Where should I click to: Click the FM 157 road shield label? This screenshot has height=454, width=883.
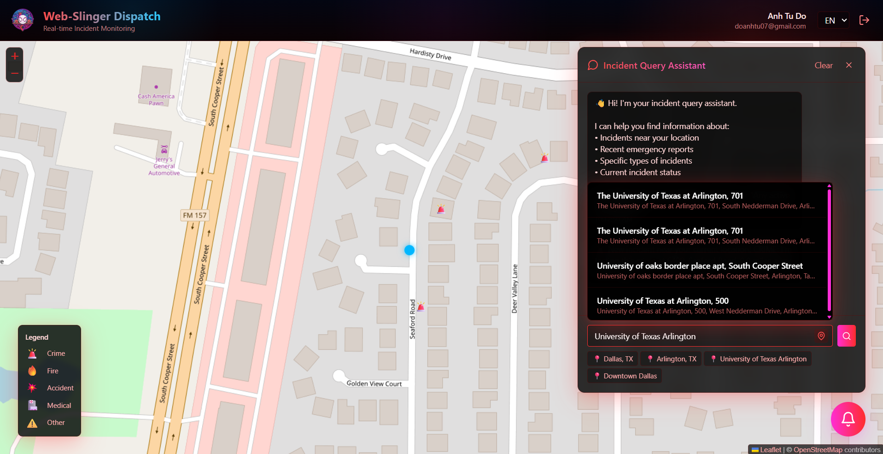click(195, 215)
